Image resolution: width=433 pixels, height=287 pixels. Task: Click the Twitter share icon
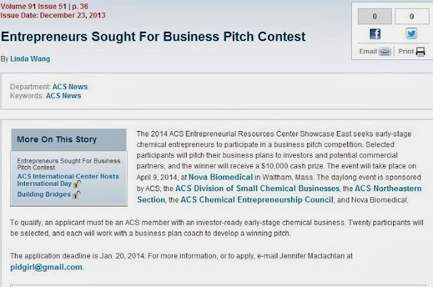411,34
